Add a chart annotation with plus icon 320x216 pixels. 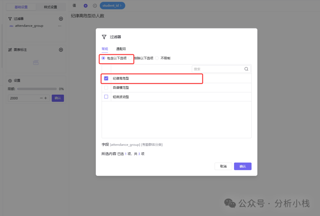61,50
